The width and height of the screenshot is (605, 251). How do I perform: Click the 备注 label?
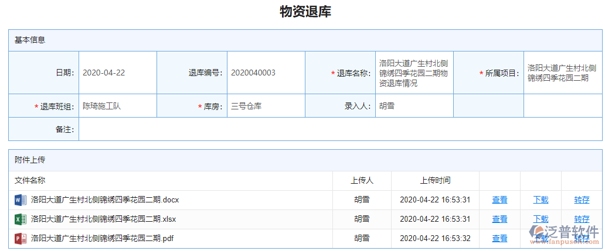tap(65, 129)
